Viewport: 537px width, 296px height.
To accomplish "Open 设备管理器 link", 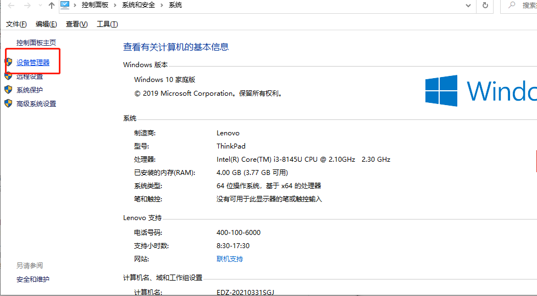I will click(33, 62).
